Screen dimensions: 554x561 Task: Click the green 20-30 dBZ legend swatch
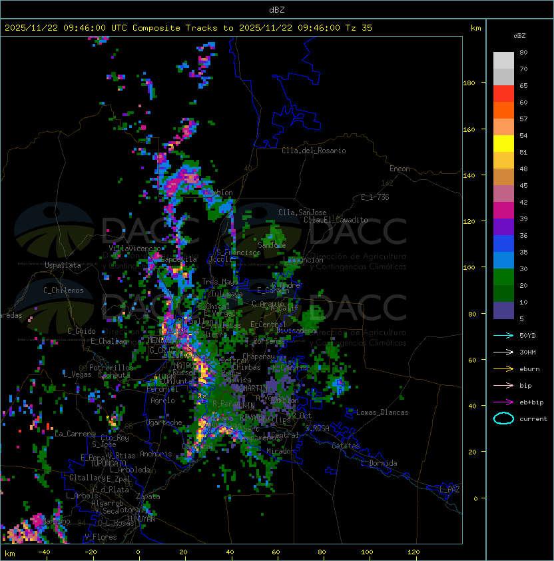(503, 277)
